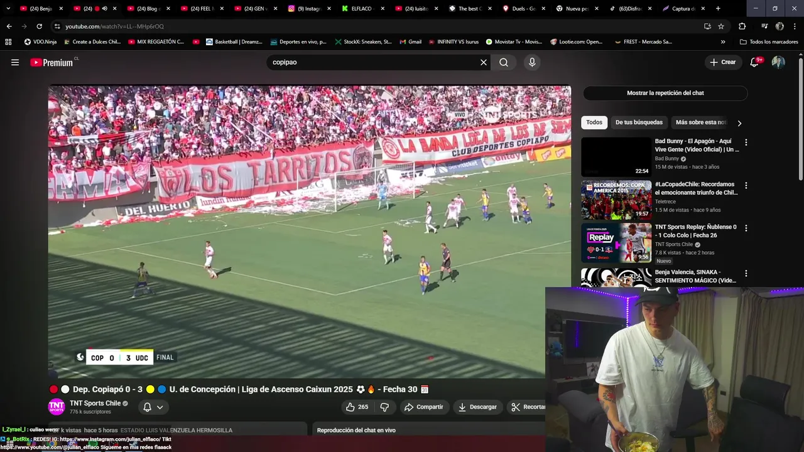Open the YouTube guide hamburger menu
The width and height of the screenshot is (804, 452).
tap(15, 62)
